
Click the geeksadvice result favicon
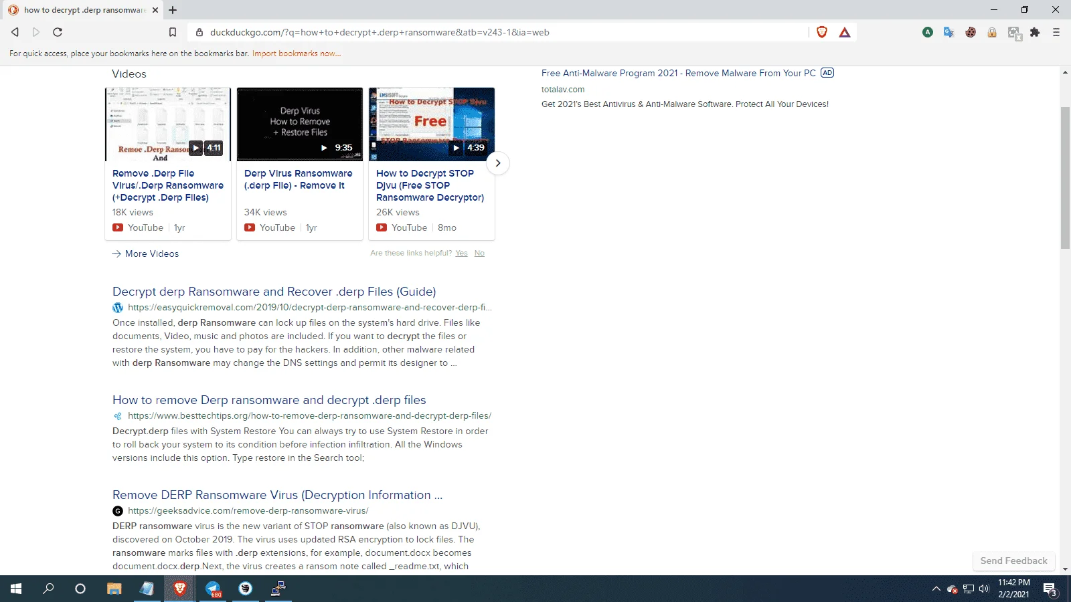click(118, 511)
